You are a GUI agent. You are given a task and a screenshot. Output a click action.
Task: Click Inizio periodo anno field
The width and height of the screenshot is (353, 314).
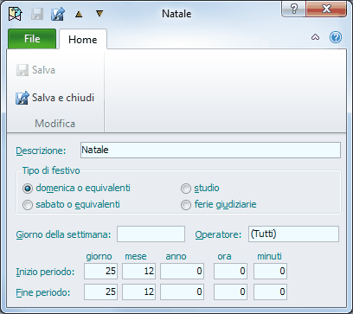[x=183, y=271]
